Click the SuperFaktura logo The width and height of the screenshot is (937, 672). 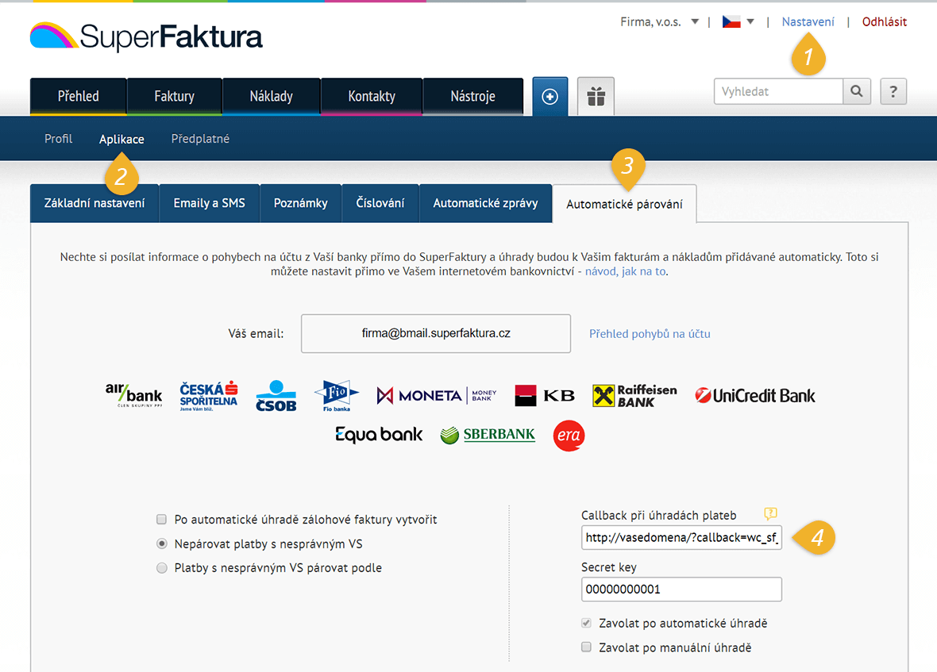click(x=146, y=36)
